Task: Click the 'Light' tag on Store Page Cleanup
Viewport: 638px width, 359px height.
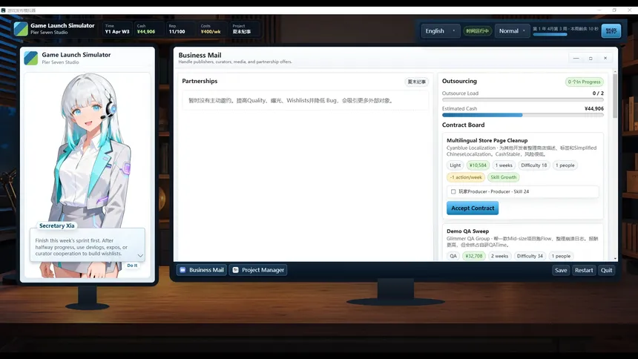Action: coord(455,165)
